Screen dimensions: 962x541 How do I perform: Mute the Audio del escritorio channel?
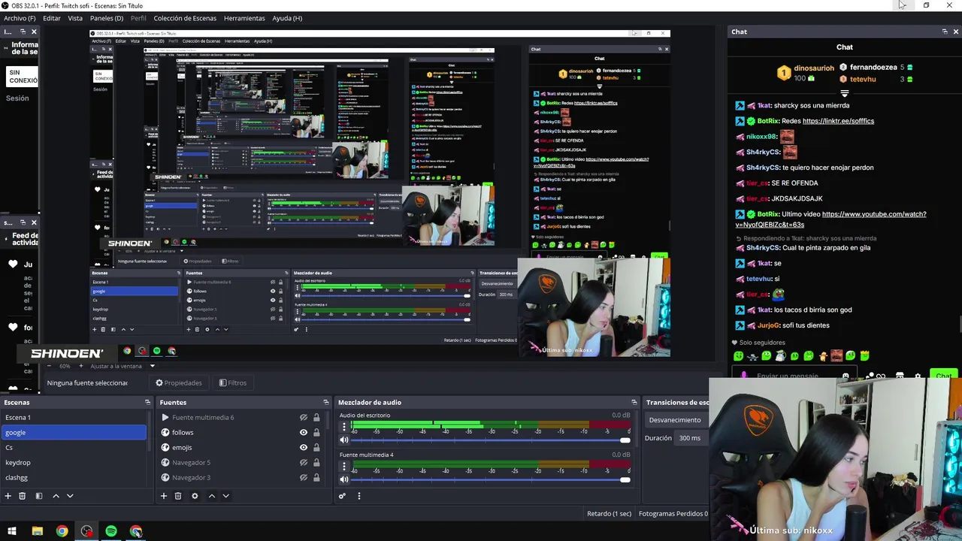344,440
